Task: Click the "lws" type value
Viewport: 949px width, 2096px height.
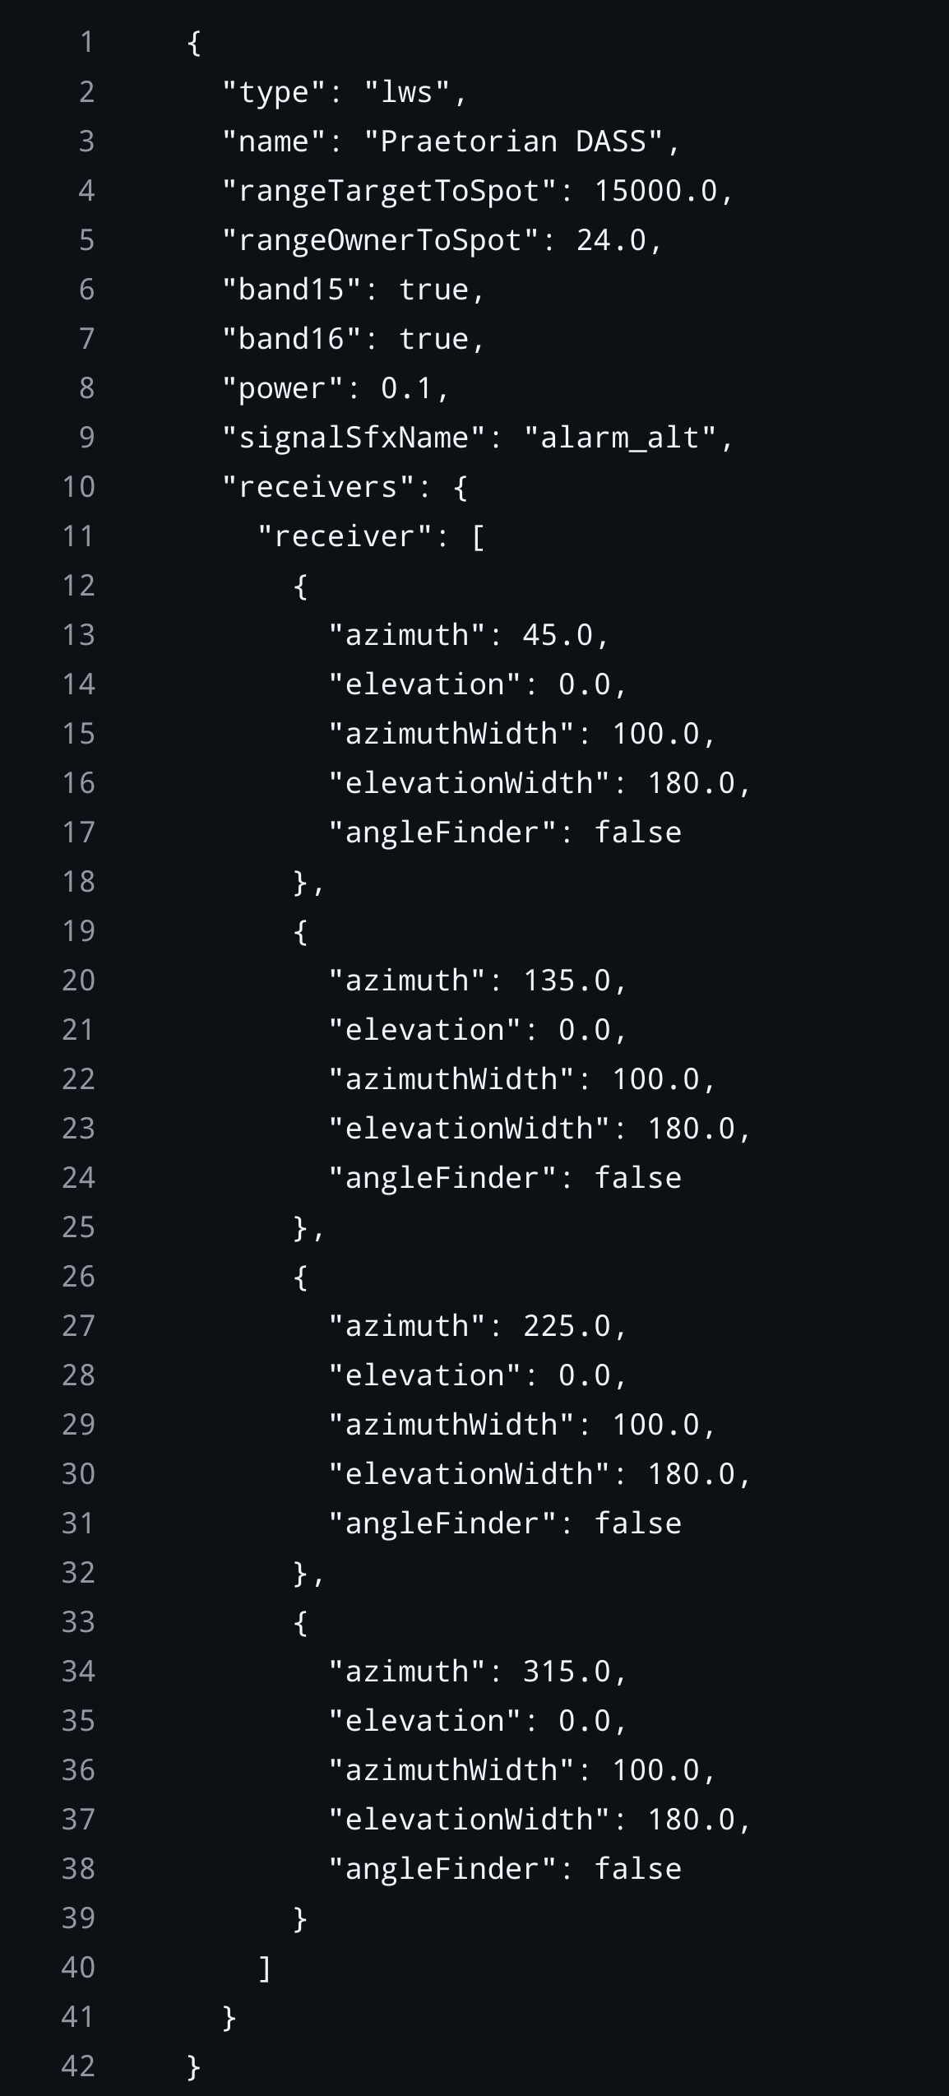Action: 406,92
